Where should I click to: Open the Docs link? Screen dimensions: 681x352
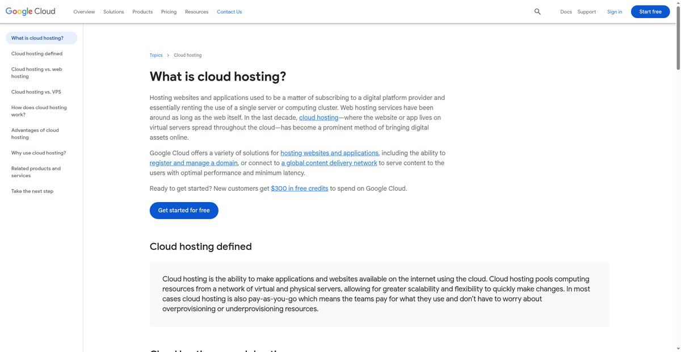point(566,11)
